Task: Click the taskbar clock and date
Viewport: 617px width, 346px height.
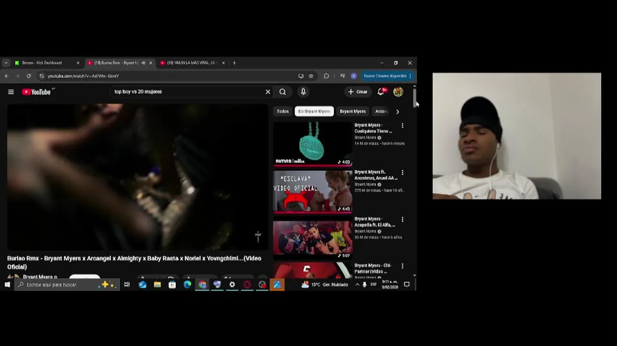Action: [389, 284]
